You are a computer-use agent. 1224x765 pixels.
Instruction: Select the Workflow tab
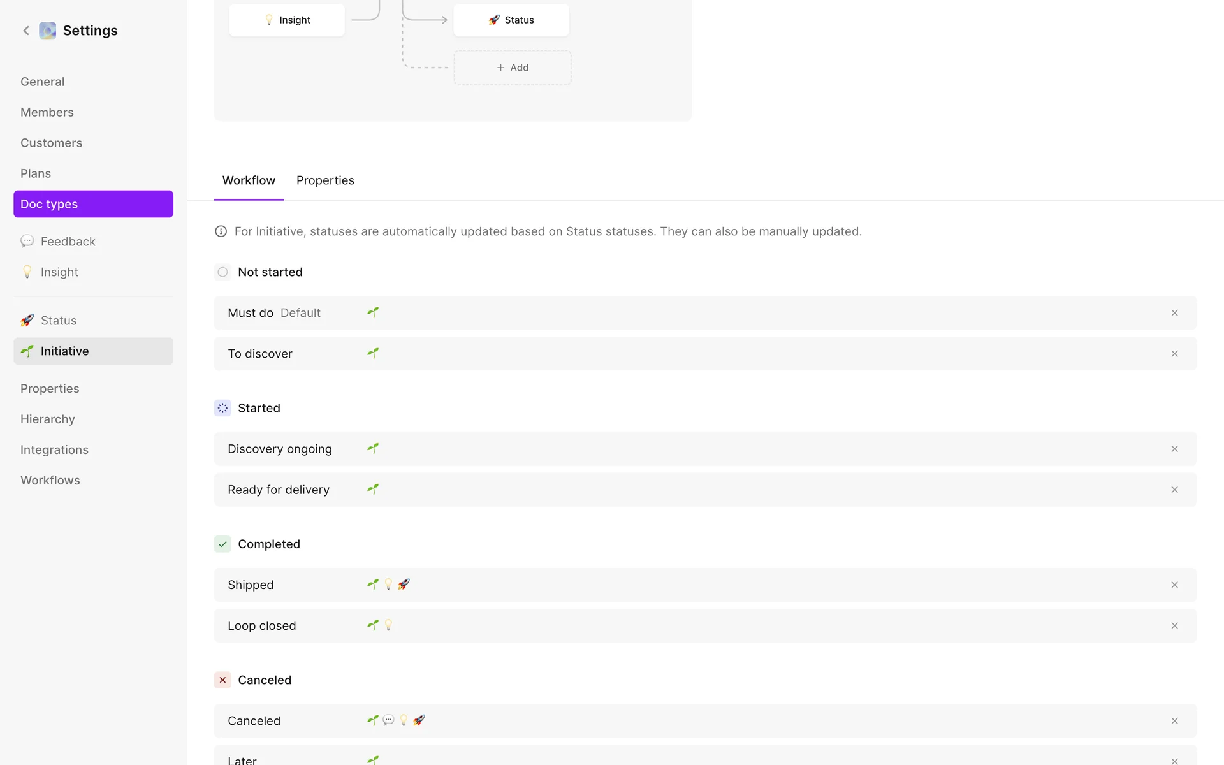click(249, 180)
